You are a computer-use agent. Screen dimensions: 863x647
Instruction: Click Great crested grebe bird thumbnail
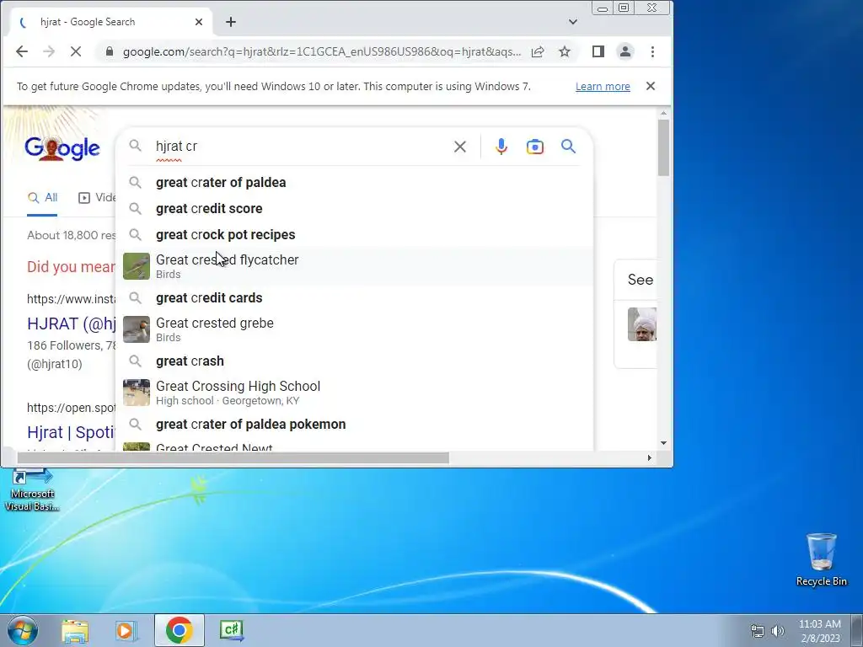(136, 329)
